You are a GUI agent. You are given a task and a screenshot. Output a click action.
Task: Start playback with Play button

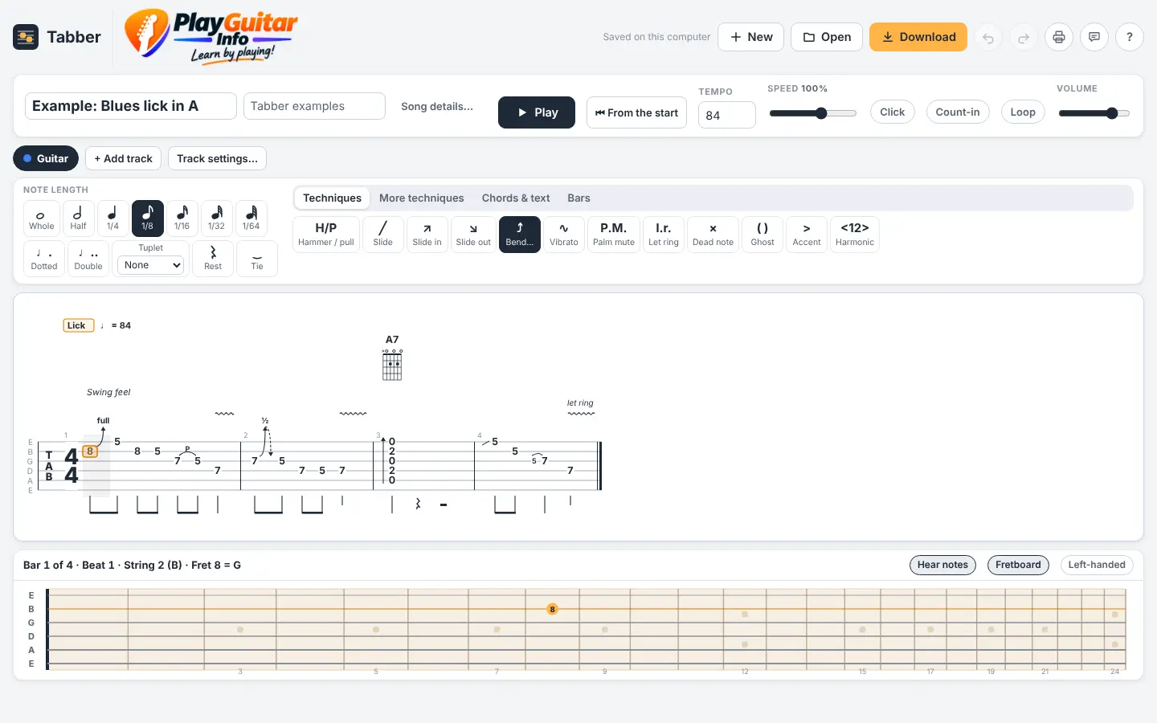[x=537, y=112]
